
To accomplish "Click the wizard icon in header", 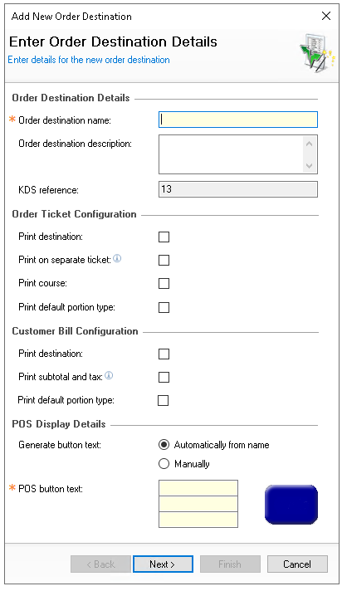I will [x=317, y=52].
